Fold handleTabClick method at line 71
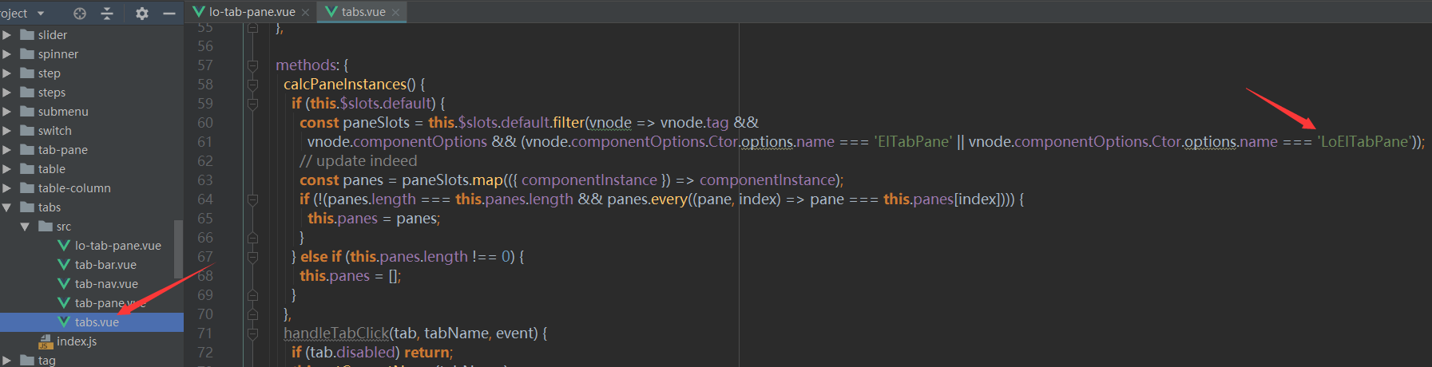This screenshot has width=1432, height=367. click(252, 333)
